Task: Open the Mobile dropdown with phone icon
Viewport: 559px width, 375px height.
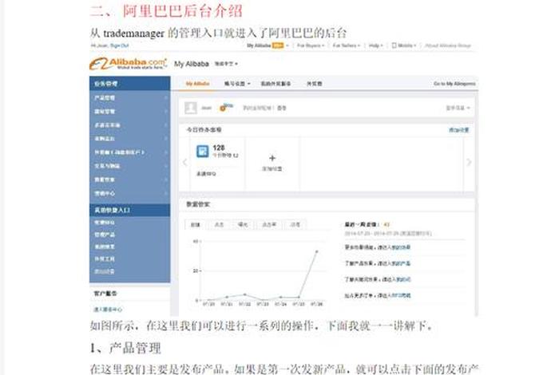Action: click(x=404, y=45)
